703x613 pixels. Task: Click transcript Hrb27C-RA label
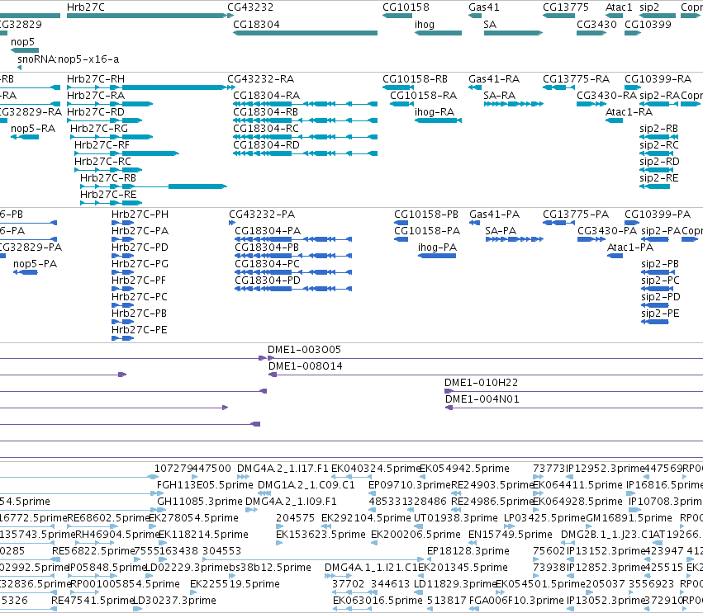[x=96, y=96]
